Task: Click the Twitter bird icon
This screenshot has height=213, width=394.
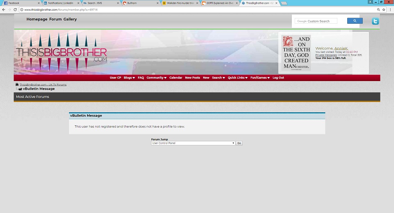Action: [x=375, y=21]
